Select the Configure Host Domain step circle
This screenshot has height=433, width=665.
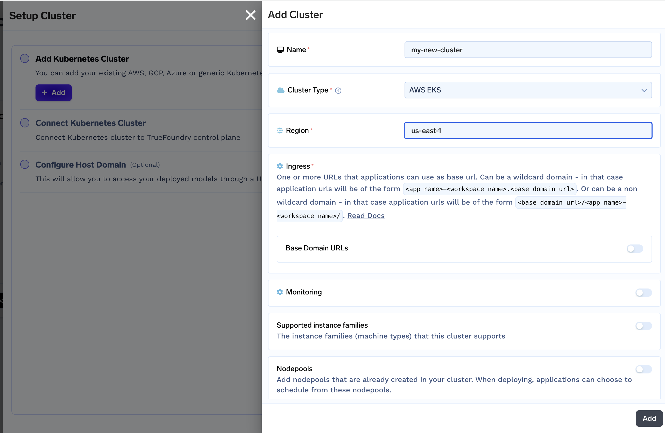[25, 164]
